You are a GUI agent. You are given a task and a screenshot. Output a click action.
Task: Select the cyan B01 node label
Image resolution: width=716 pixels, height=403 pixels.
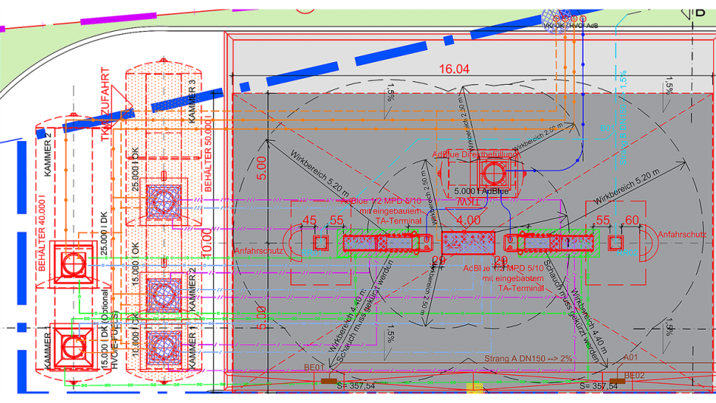608,129
